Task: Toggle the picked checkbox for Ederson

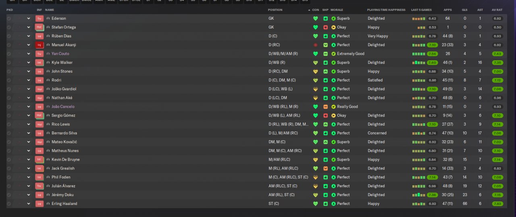Action: click(x=9, y=18)
